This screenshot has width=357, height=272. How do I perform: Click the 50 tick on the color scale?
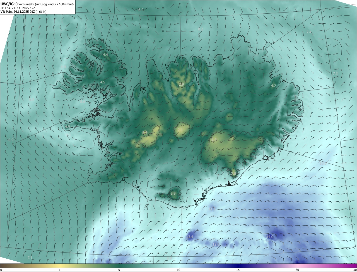point(355,270)
